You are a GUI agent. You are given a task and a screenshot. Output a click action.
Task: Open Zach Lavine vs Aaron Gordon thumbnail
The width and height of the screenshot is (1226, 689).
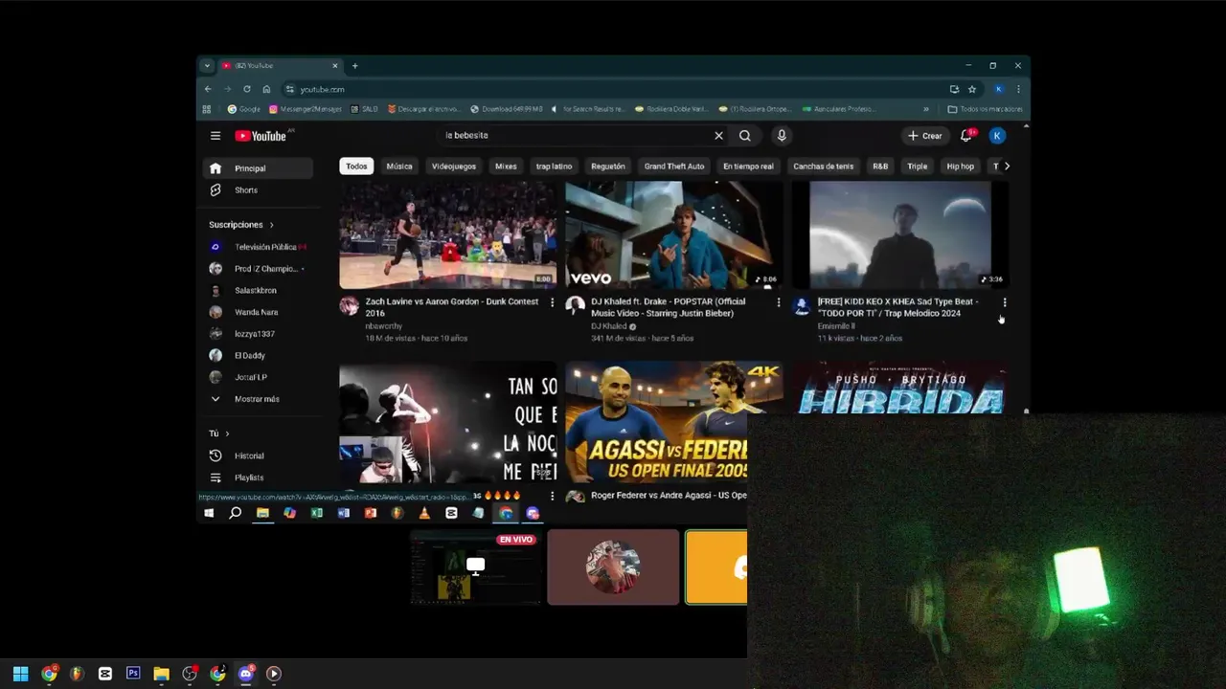pyautogui.click(x=447, y=234)
